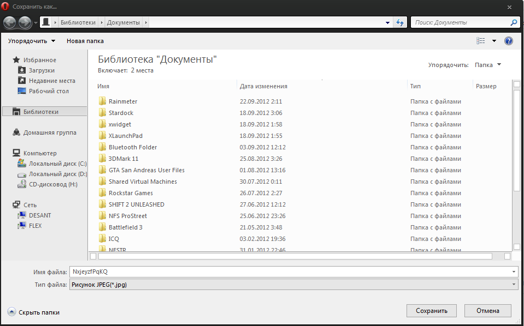This screenshot has width=524, height=326.
Task: Click the Opera icon in title bar
Action: 5,7
